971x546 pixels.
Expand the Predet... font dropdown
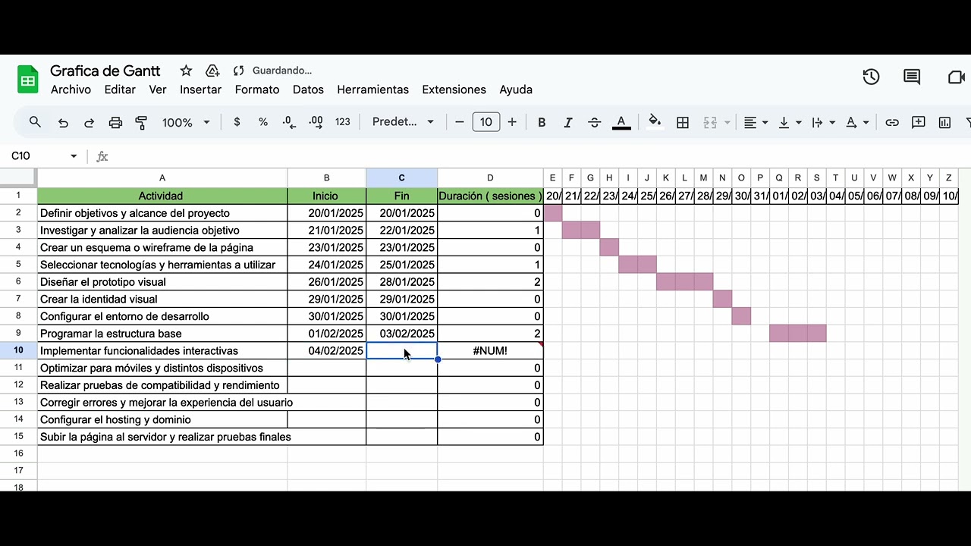[x=403, y=122]
